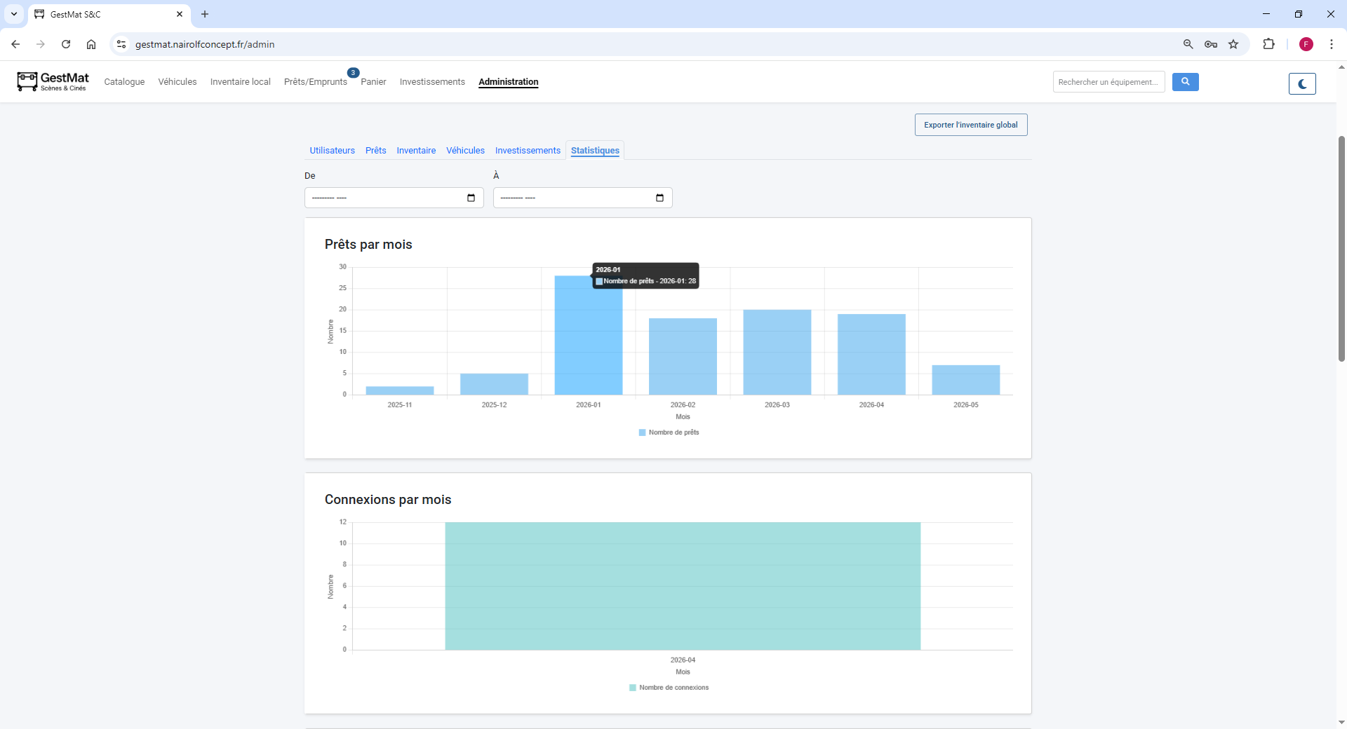
Task: Toggle Nombre de connexions legend swatch
Action: 633,688
